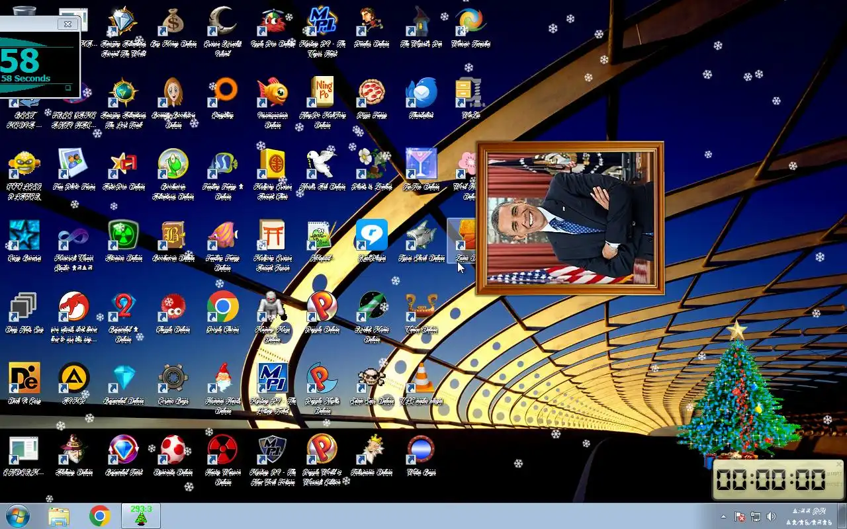Open Mystery P.I. The Lottery Ticket icon

tap(273, 378)
